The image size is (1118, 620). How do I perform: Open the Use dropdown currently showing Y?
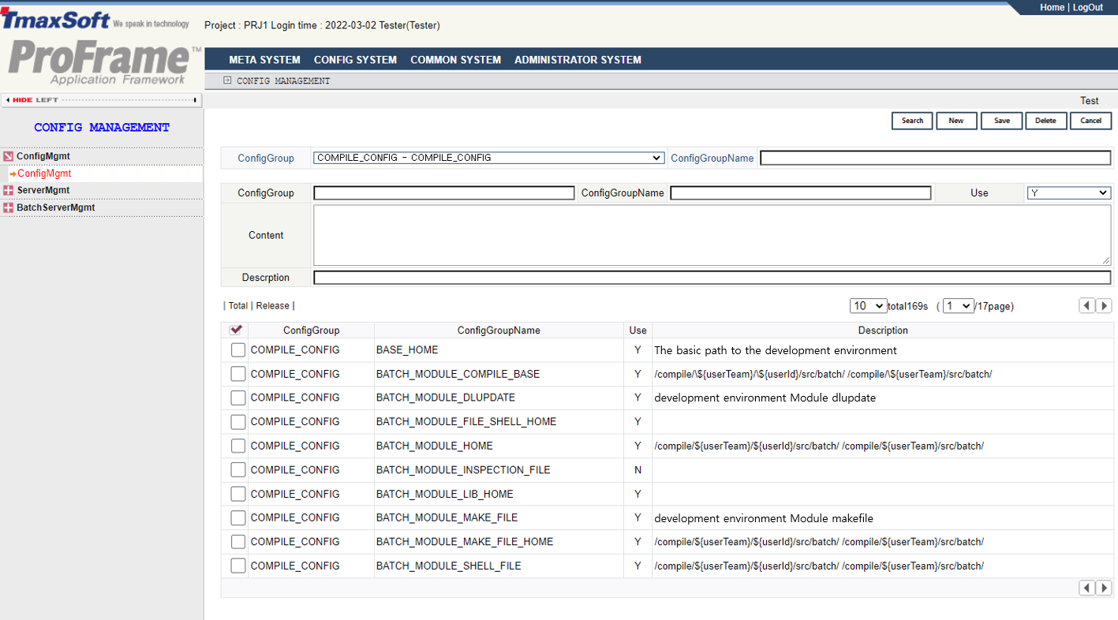coord(1068,192)
